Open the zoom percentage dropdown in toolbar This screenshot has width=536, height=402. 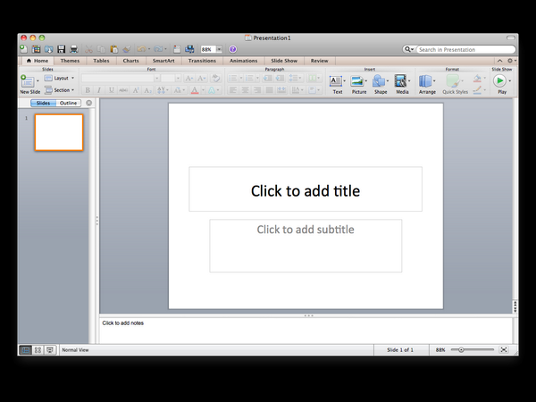pos(210,49)
